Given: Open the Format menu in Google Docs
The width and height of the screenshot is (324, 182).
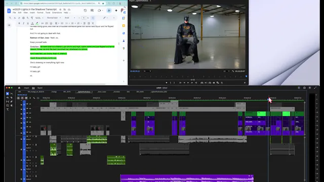Looking at the screenshot, I should 40,13.
